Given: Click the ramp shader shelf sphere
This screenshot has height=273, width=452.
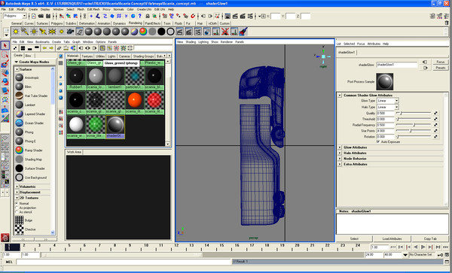Looking at the screenshot, I should 143,32.
